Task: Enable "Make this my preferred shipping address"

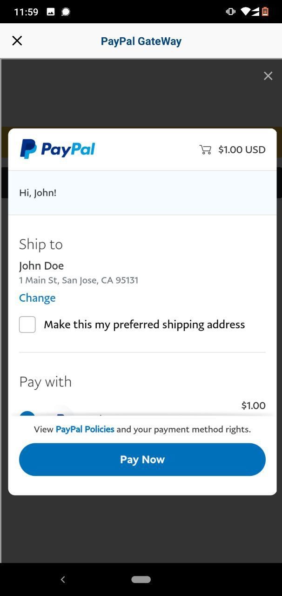Action: pyautogui.click(x=27, y=324)
